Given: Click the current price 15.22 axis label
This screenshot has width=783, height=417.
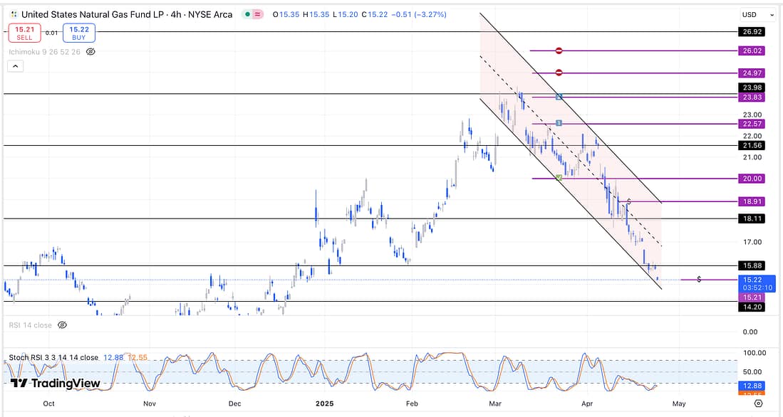Looking at the screenshot, I should coord(753,280).
